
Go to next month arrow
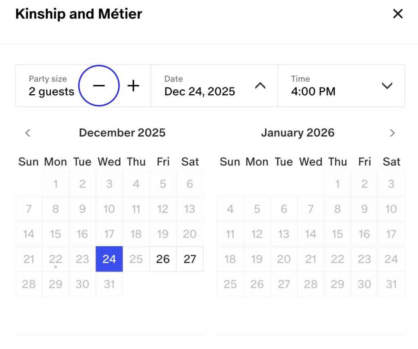coord(392,133)
